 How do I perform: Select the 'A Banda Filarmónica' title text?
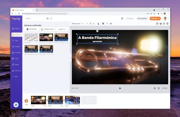(97, 38)
